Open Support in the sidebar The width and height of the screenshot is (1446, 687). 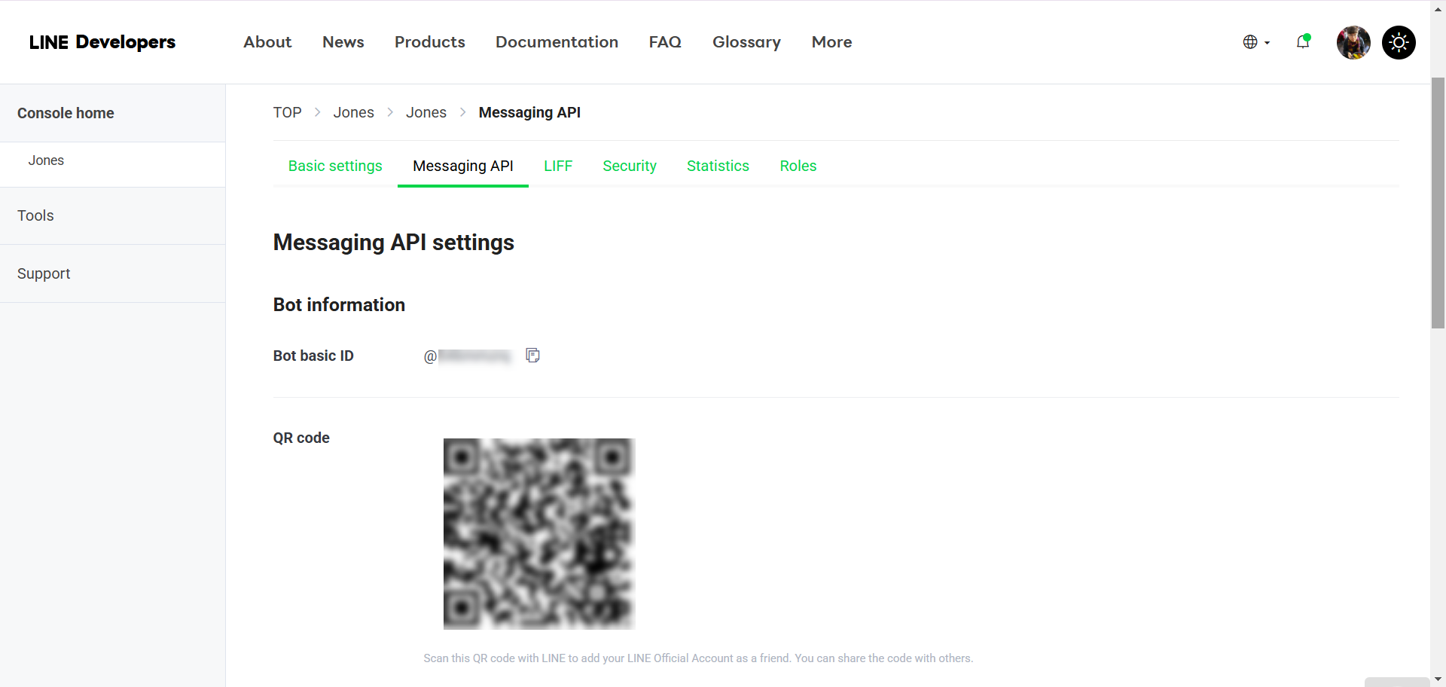pyautogui.click(x=44, y=273)
